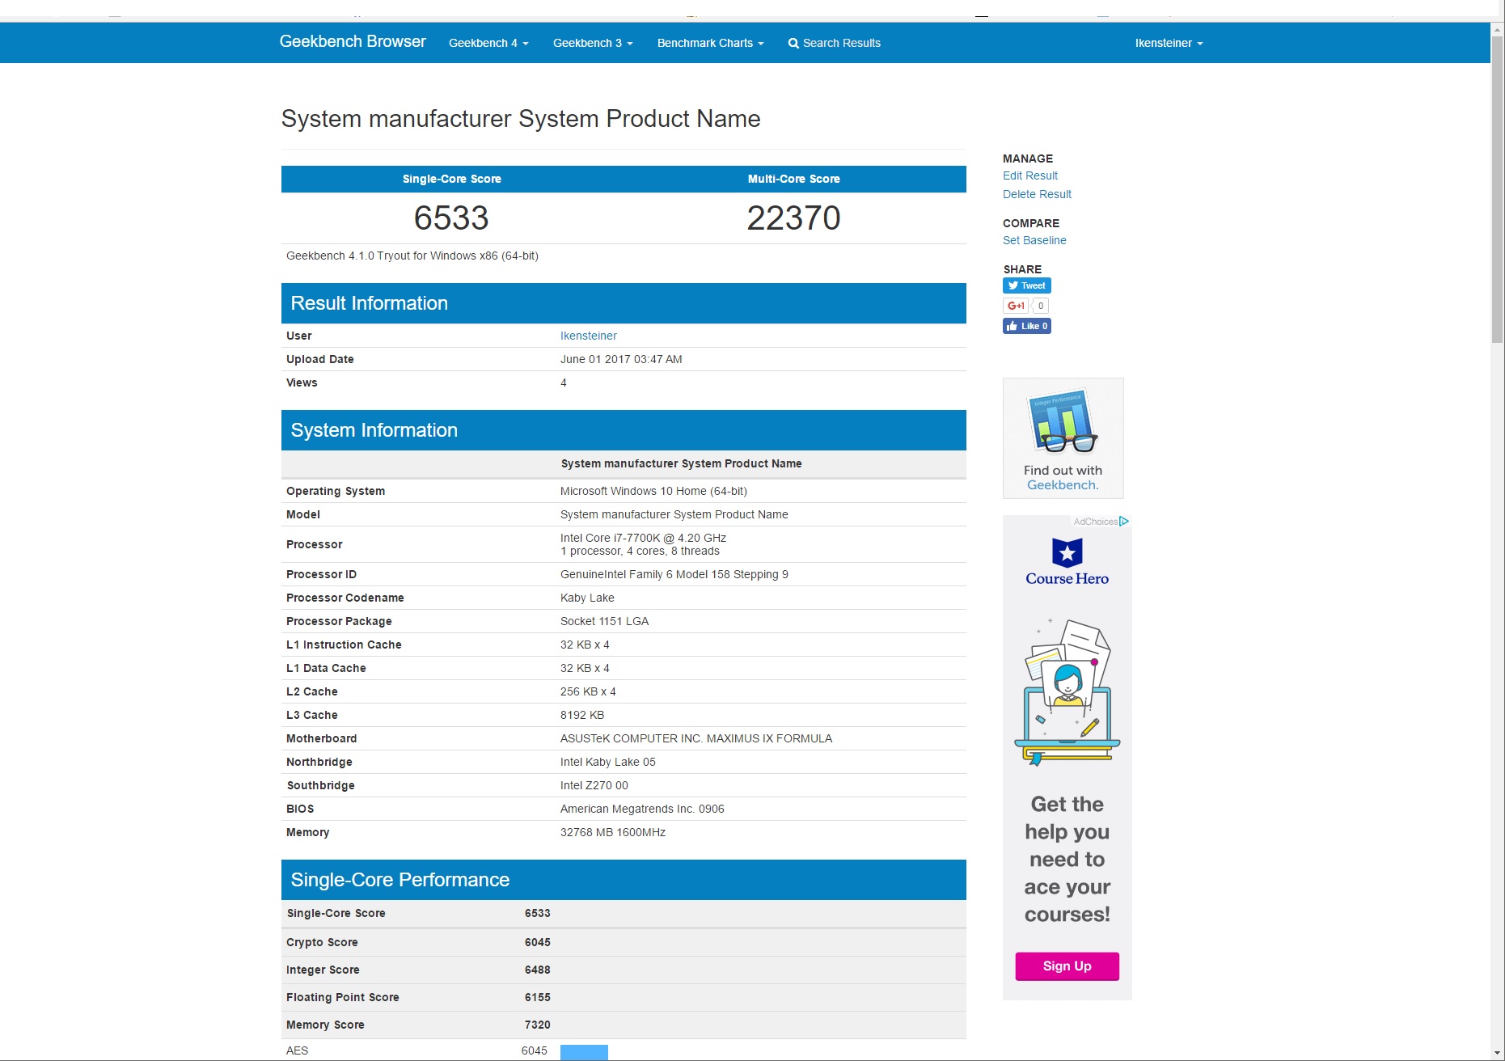Click Floating Point Score value 6155
Image resolution: width=1505 pixels, height=1061 pixels.
pos(537,997)
